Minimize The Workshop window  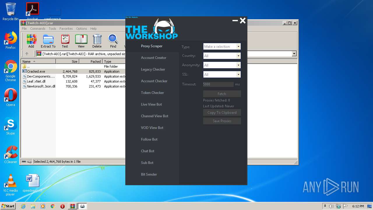coord(235,21)
